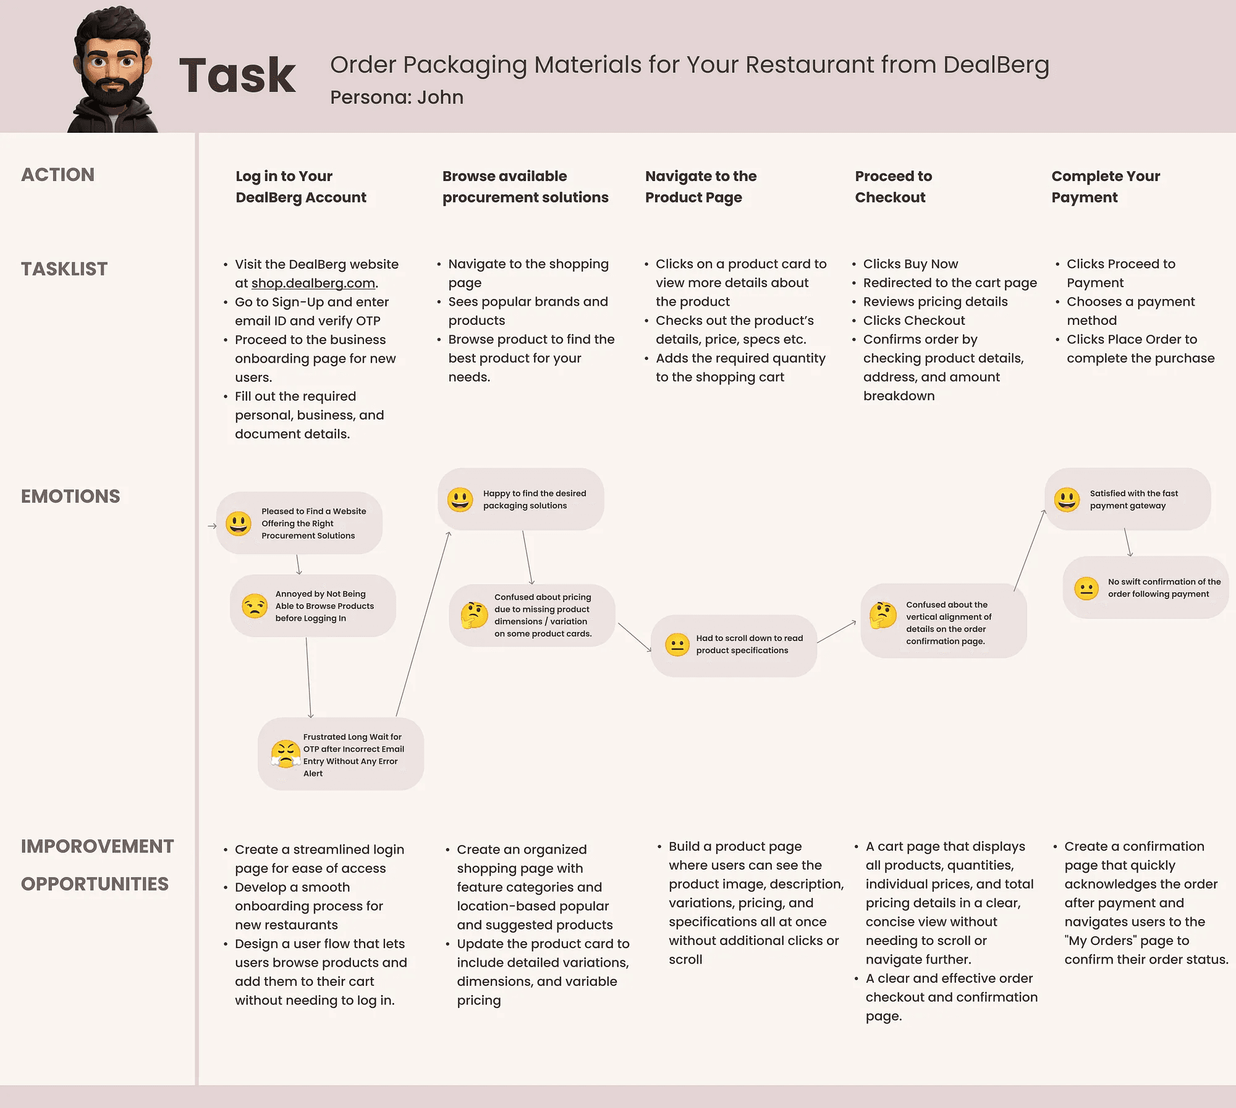Click "Chooses a payment method" bullet
This screenshot has height=1108, width=1236.
coord(1131,311)
